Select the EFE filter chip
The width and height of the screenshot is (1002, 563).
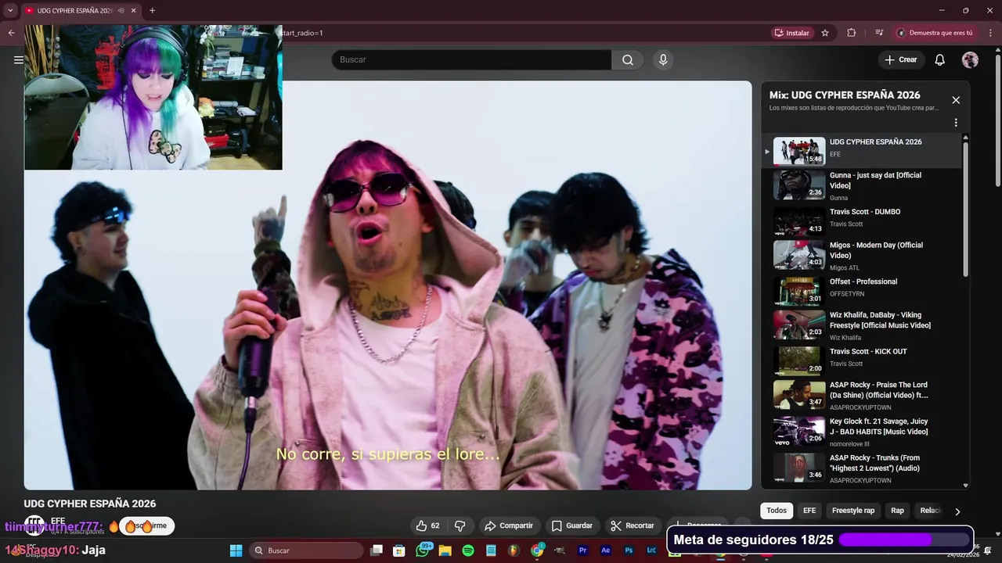pyautogui.click(x=809, y=511)
